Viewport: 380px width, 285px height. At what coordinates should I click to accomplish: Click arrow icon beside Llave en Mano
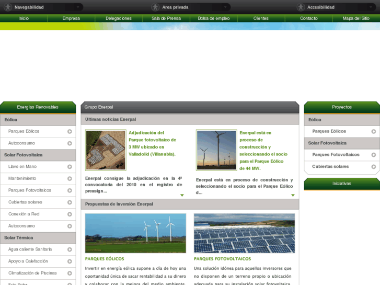tap(70, 167)
